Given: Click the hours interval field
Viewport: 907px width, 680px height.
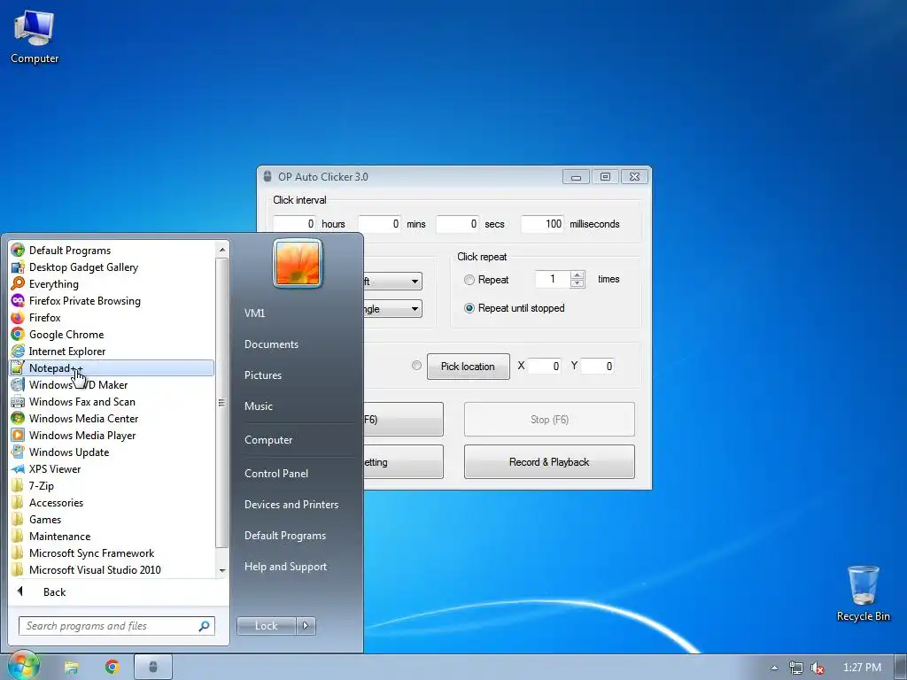Looking at the screenshot, I should point(295,224).
